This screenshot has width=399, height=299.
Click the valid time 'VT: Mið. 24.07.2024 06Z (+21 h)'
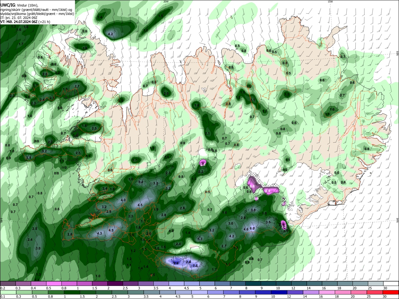coord(25,22)
